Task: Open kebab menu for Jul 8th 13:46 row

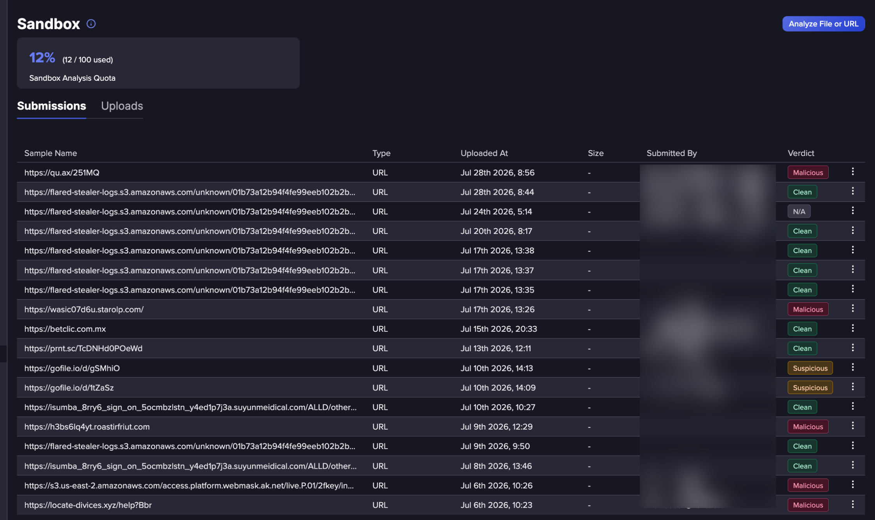Action: tap(852, 465)
